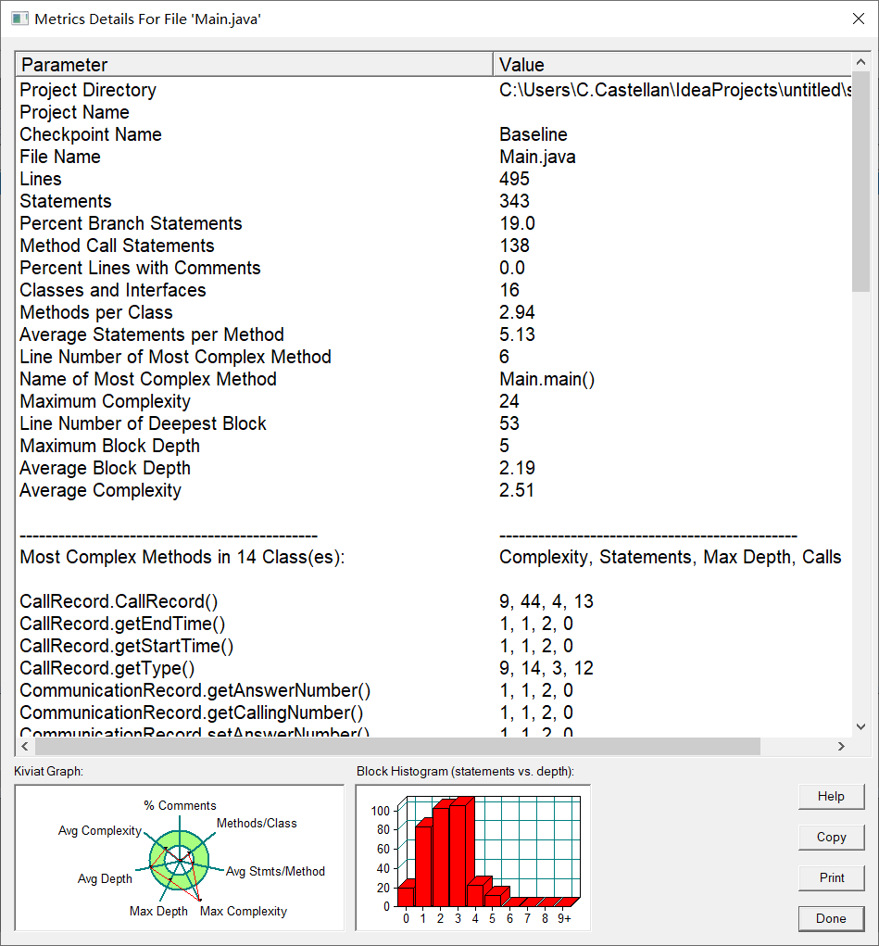
Task: Print the metrics details
Action: (x=831, y=877)
